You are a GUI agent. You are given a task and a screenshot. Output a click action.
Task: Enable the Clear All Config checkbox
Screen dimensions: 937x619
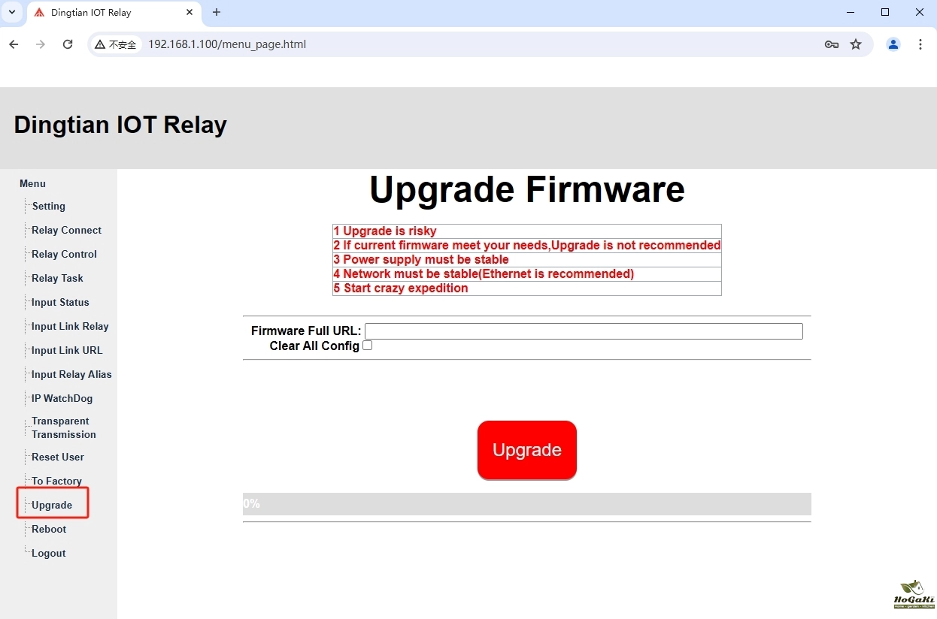click(368, 346)
